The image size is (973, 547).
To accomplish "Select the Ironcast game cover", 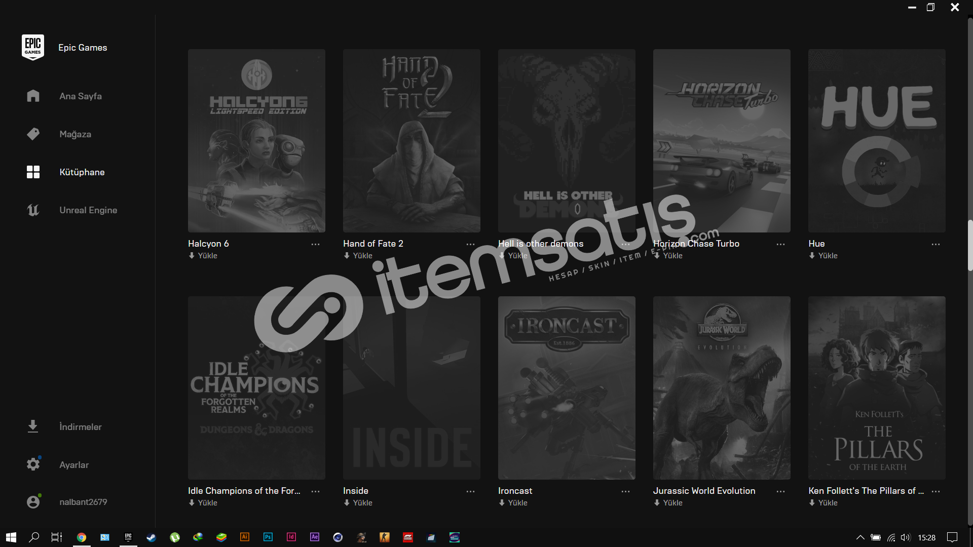I will coord(567,388).
